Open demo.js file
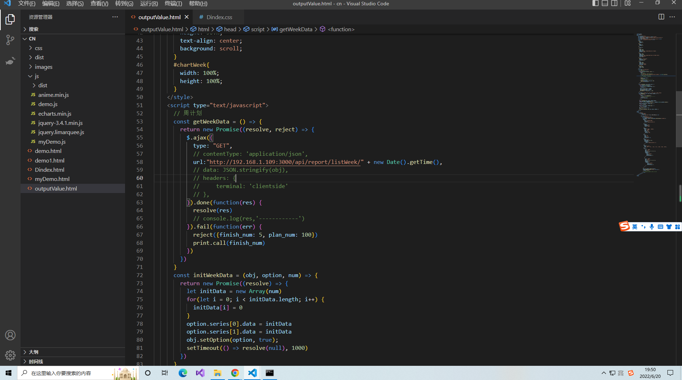This screenshot has height=380, width=682. coord(73,104)
